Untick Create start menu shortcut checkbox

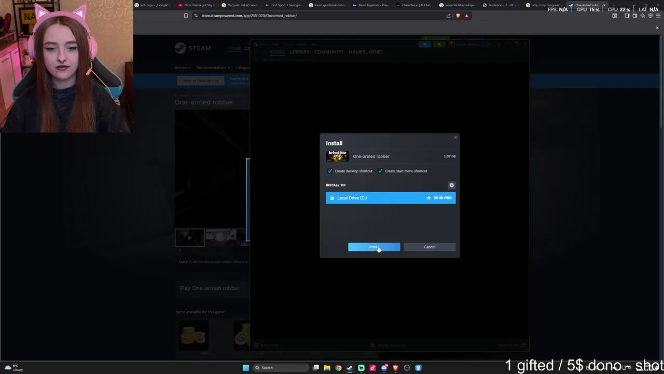[380, 171]
